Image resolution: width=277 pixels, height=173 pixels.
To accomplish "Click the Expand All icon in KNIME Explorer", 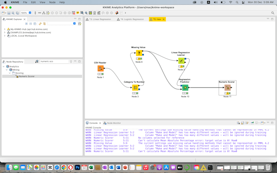I will pos(26,24).
